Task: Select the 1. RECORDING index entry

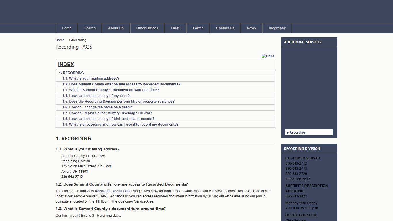Action: tap(71, 73)
